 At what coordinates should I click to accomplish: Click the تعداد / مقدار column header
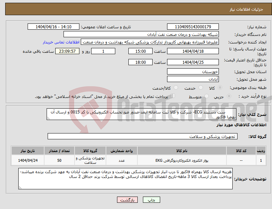point(59,151)
